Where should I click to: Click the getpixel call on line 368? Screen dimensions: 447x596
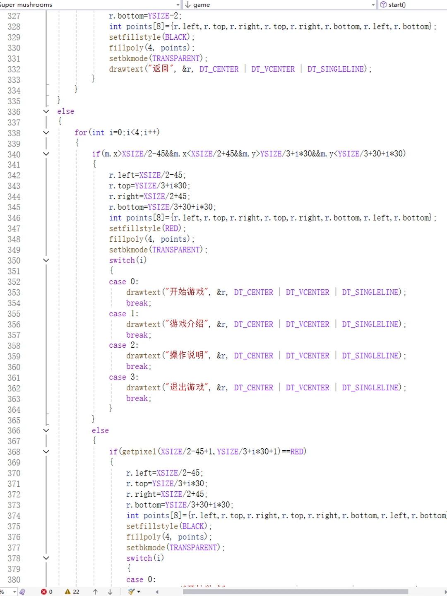(x=201, y=452)
